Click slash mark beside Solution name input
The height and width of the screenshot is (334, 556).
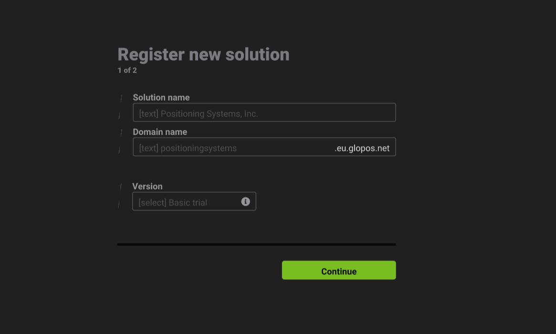[x=119, y=115]
